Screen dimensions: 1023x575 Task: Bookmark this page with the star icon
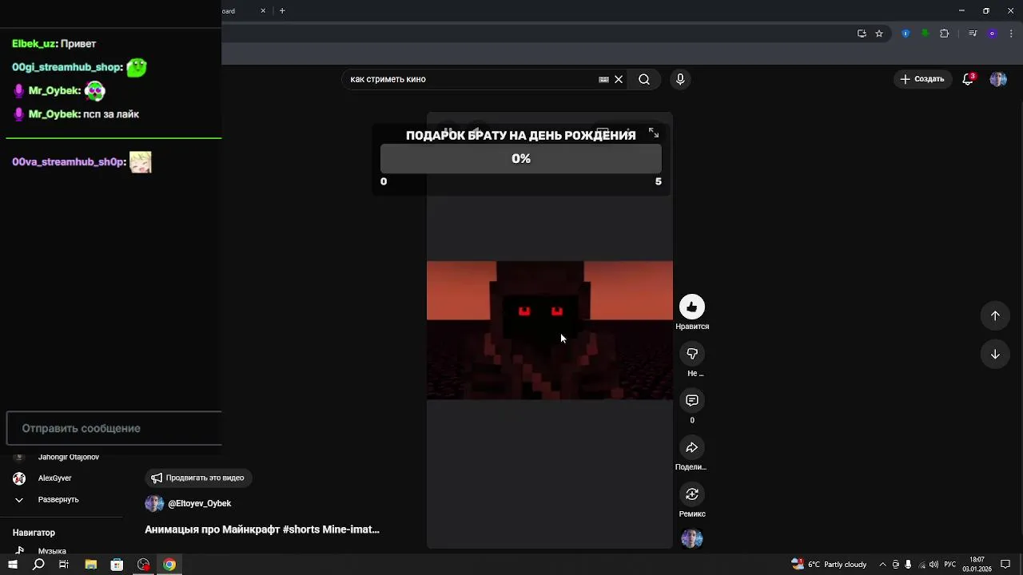879,34
